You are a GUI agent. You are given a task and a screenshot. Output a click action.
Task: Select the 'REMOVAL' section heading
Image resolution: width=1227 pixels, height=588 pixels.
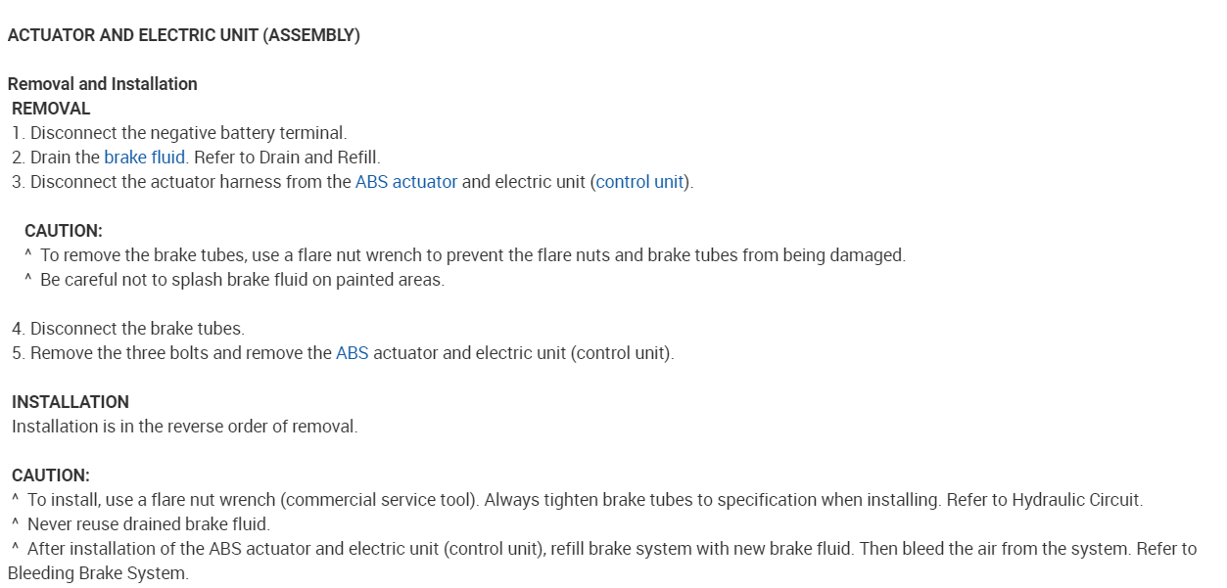(51, 109)
